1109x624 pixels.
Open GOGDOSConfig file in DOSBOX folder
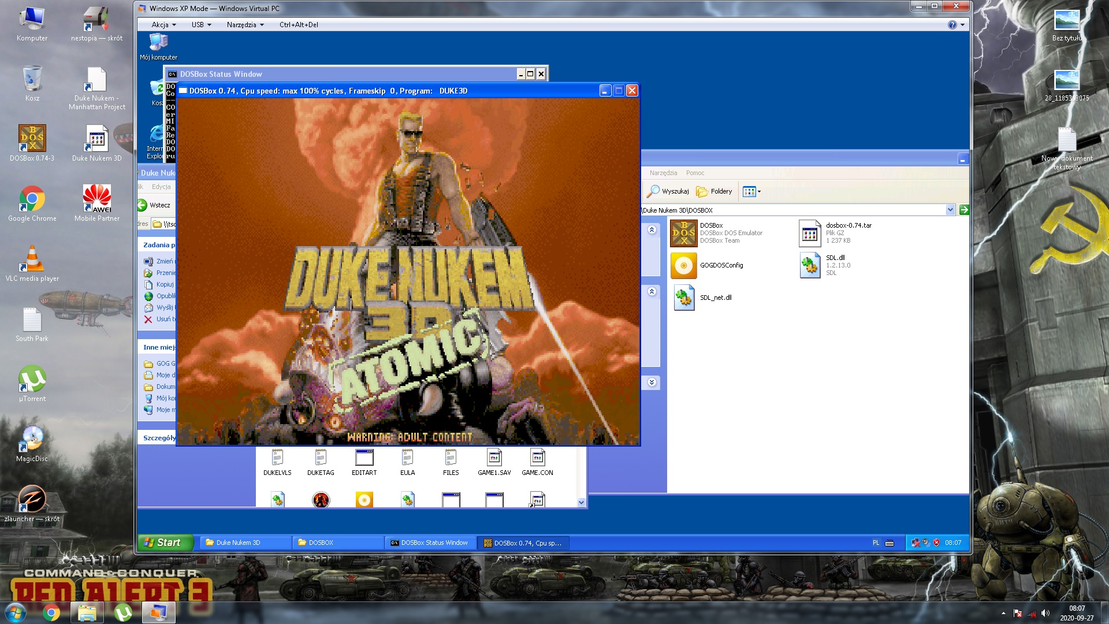point(708,265)
